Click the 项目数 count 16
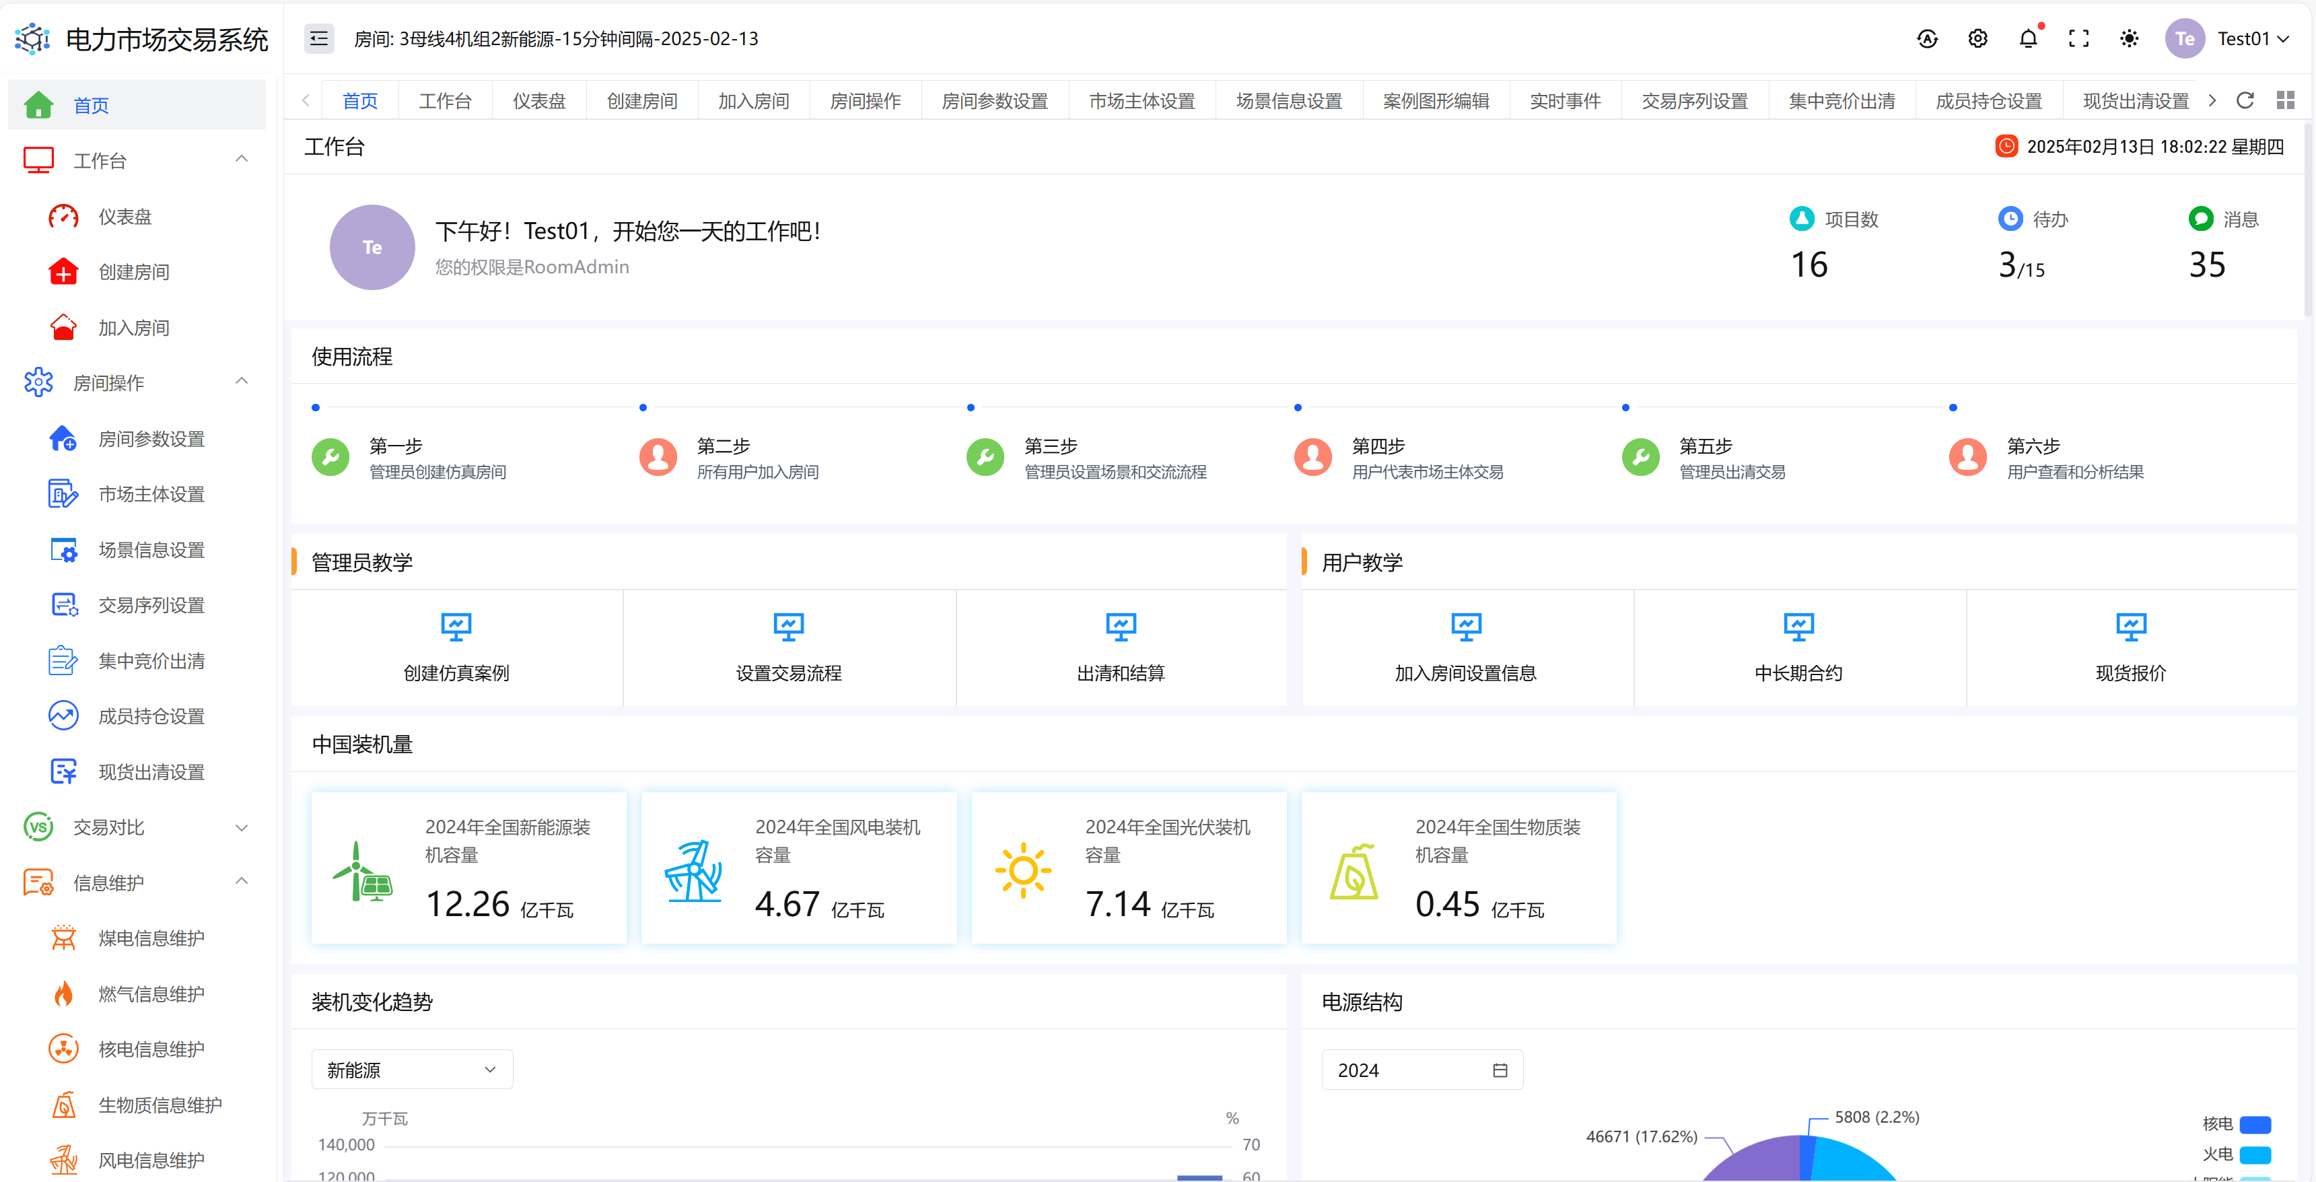The width and height of the screenshot is (2316, 1182). pos(1809,265)
